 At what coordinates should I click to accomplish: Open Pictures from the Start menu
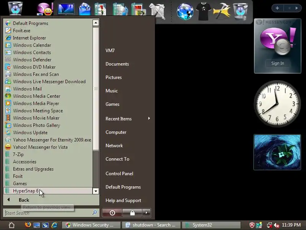coord(114,77)
